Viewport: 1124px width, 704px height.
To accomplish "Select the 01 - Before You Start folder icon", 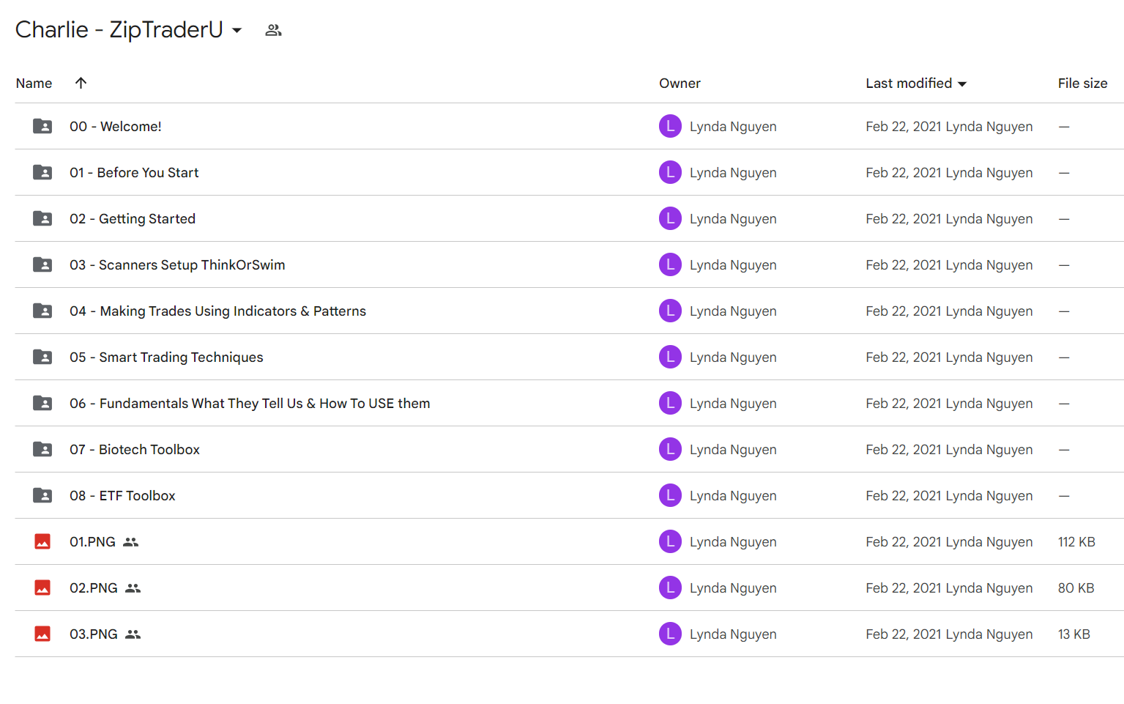I will tap(42, 172).
